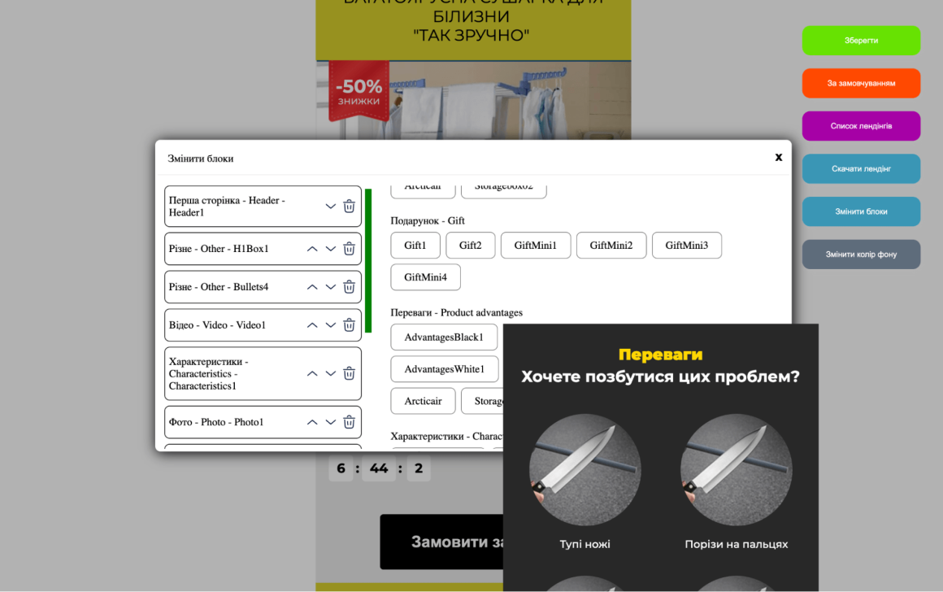Click the Переваги - Product advantages heading
This screenshot has width=943, height=592.
[x=457, y=312]
